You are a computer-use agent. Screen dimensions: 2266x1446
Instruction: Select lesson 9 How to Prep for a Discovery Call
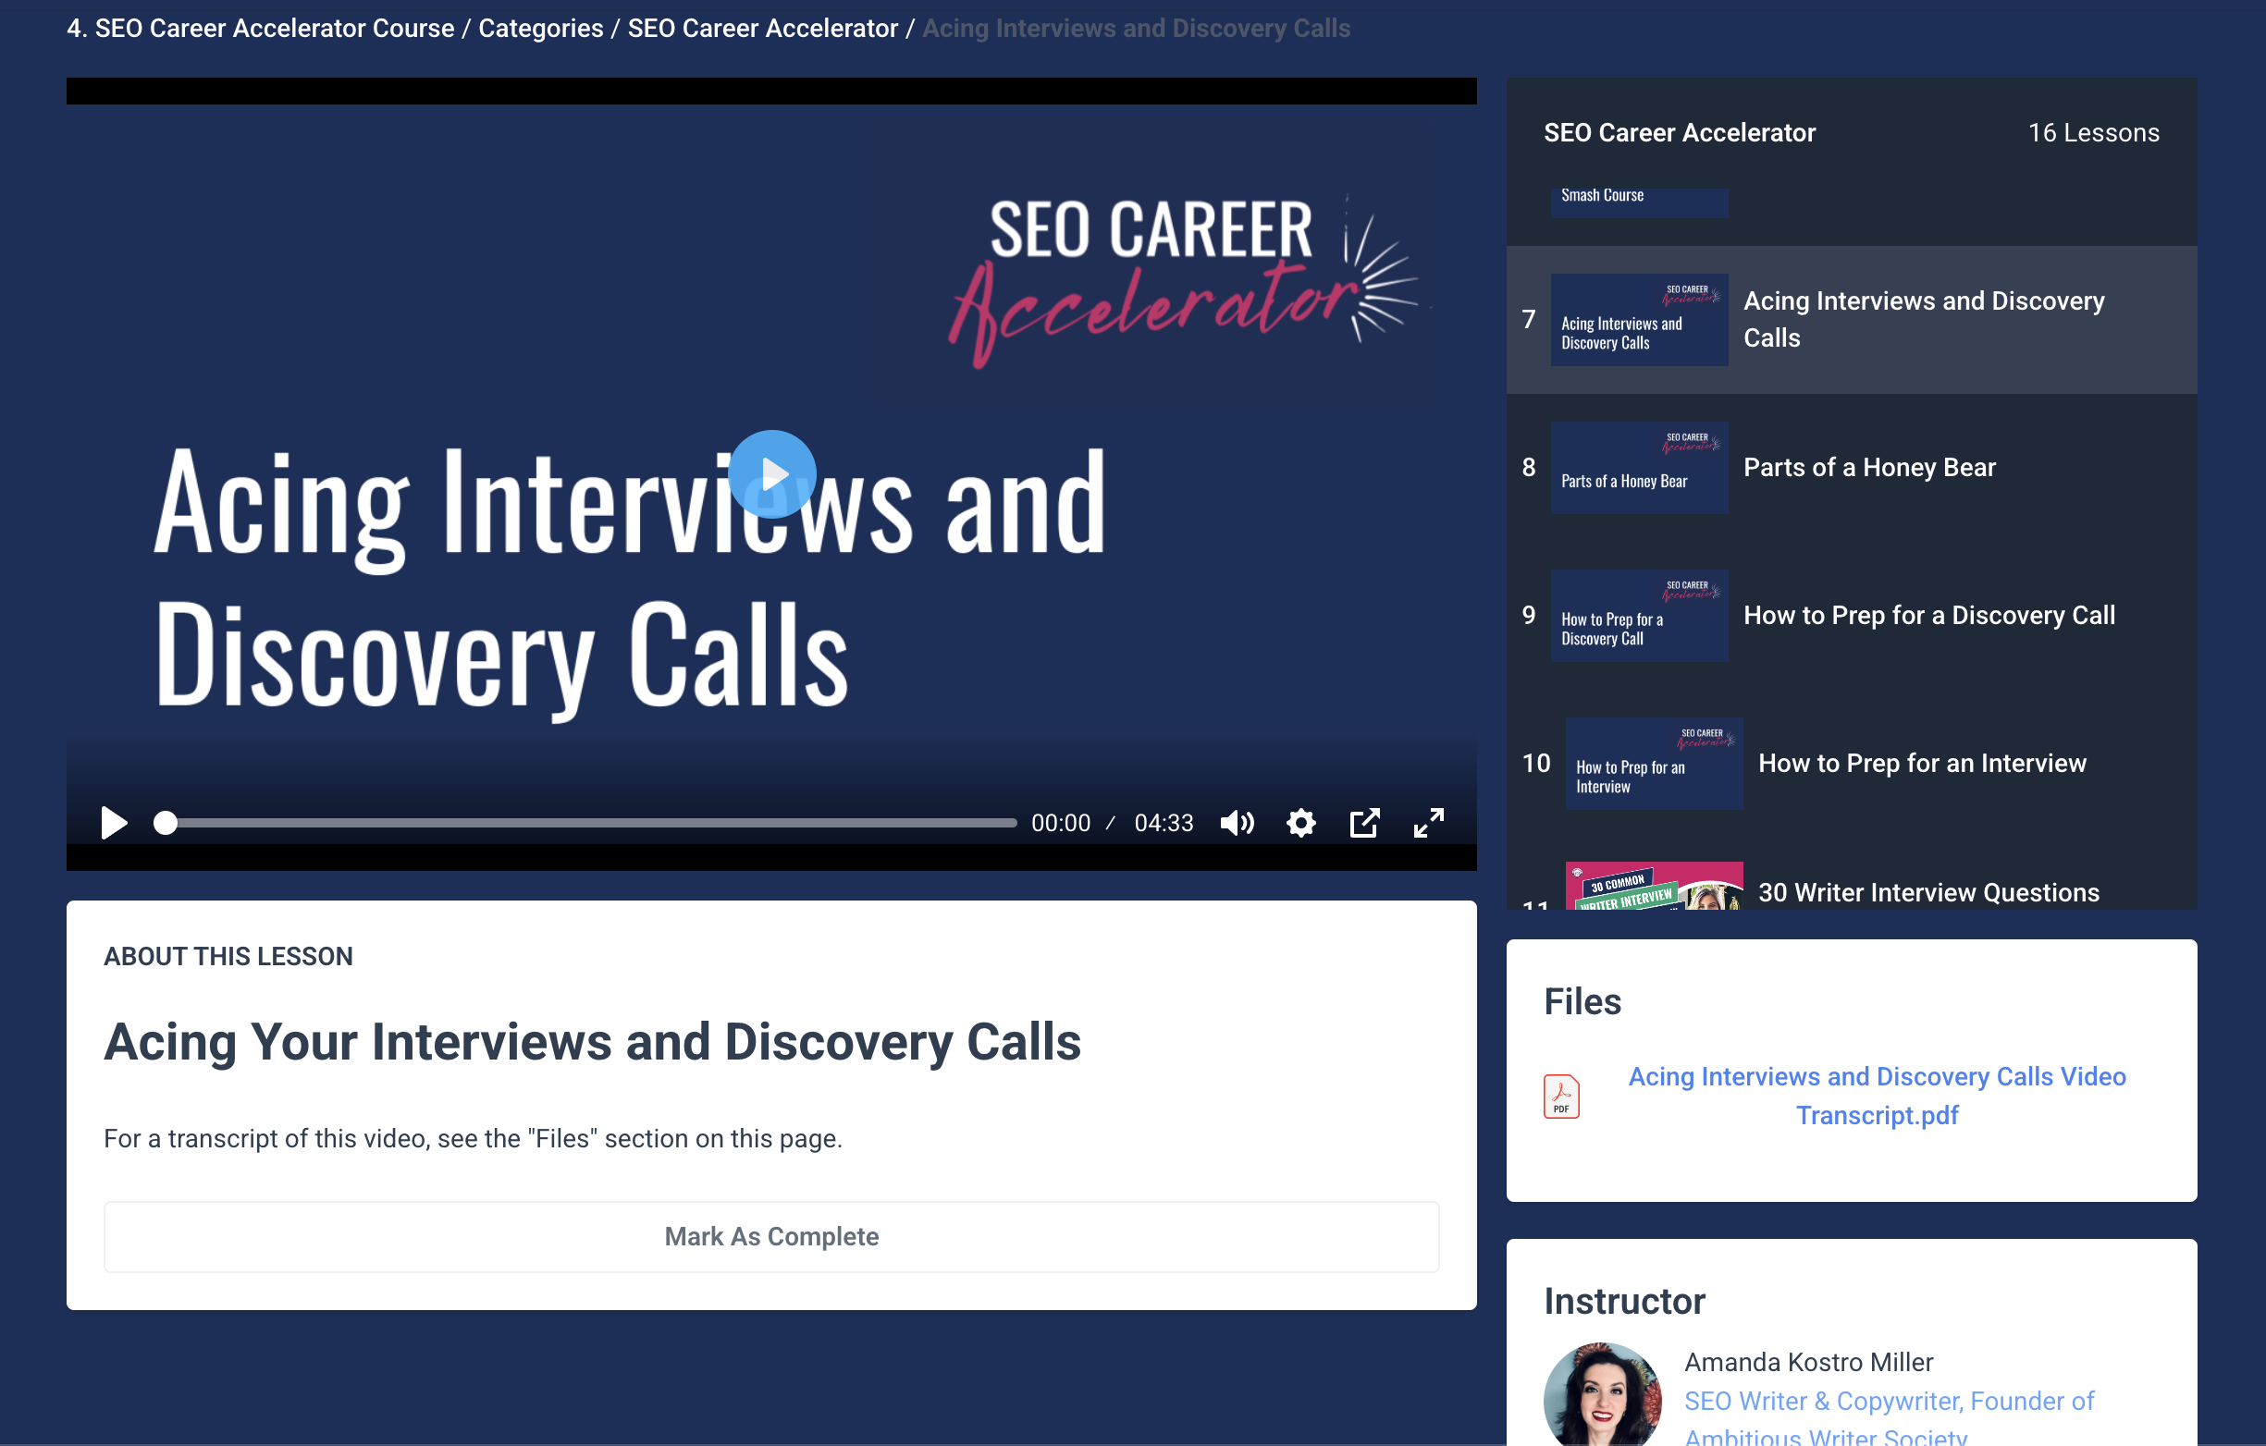1928,615
